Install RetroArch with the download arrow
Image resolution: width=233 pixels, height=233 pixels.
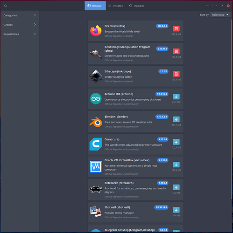pyautogui.click(x=176, y=187)
